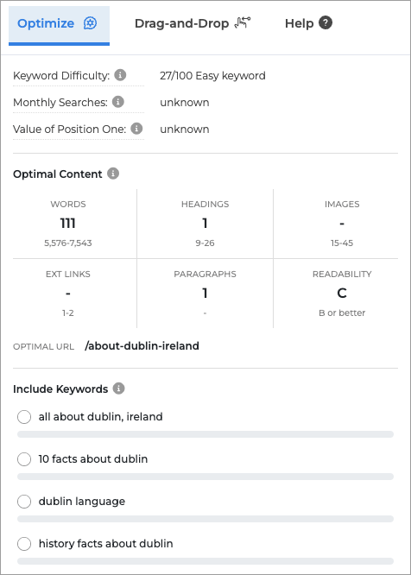Click the 'B or better' readability target
This screenshot has height=575, width=411.
pos(342,313)
